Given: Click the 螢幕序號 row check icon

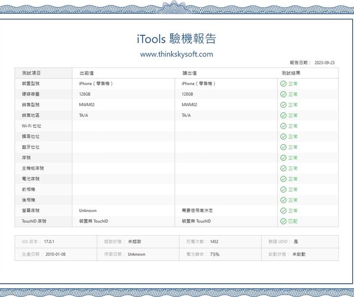Looking at the screenshot, I should pos(283,211).
